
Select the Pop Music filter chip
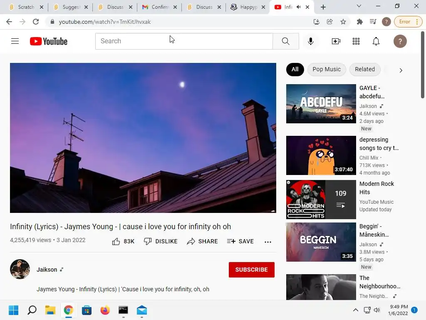(327, 70)
